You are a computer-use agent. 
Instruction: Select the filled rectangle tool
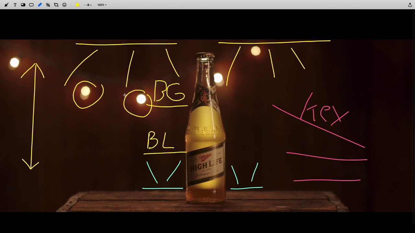(x=23, y=5)
